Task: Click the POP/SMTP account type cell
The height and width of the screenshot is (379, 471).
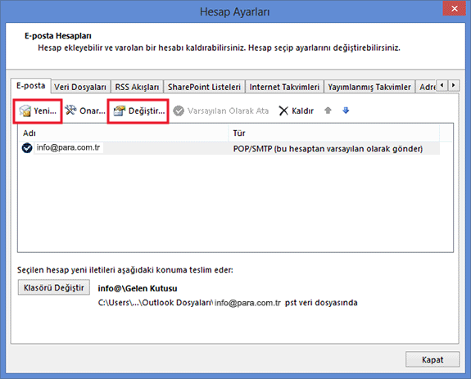Action: [328, 149]
